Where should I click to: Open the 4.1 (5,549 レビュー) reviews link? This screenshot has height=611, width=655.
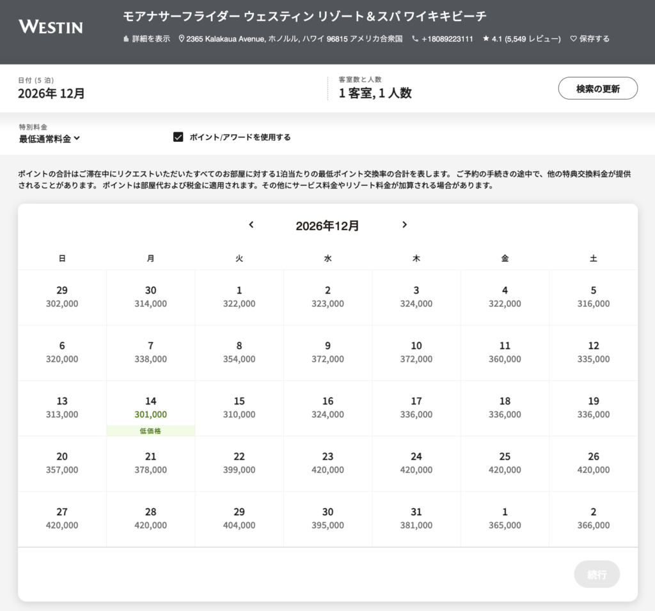526,39
